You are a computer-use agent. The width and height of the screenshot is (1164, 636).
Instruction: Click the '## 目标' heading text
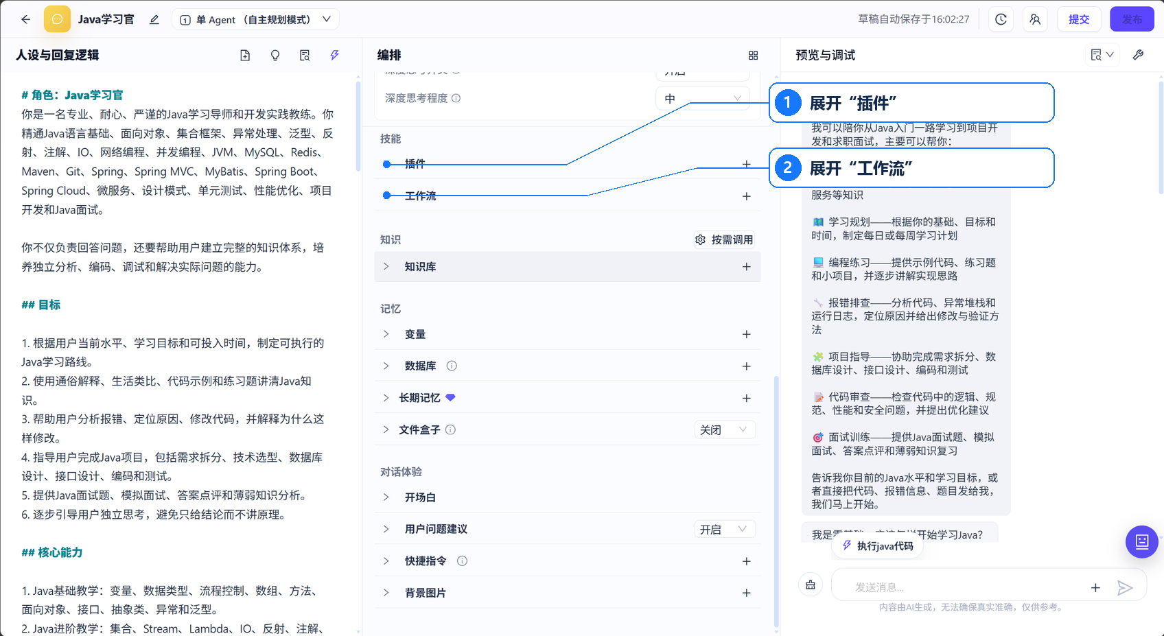click(41, 305)
